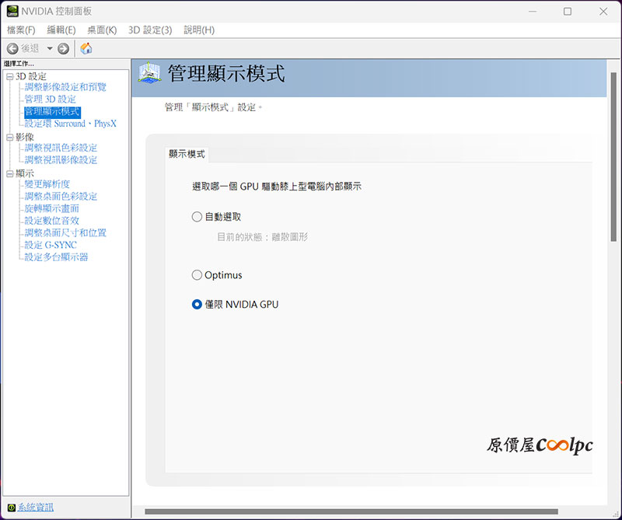Click the vertical scrollbar thumb
This screenshot has width=622, height=520.
[613, 157]
